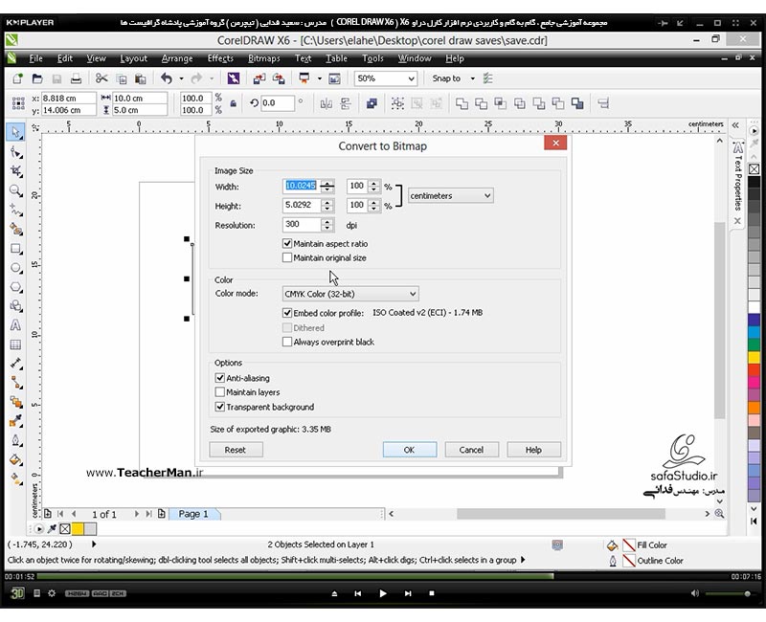The height and width of the screenshot is (622, 766).
Task: Click the Resolution input field
Action: 302,225
